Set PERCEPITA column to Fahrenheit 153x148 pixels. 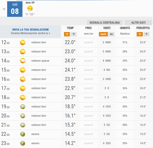146,34
